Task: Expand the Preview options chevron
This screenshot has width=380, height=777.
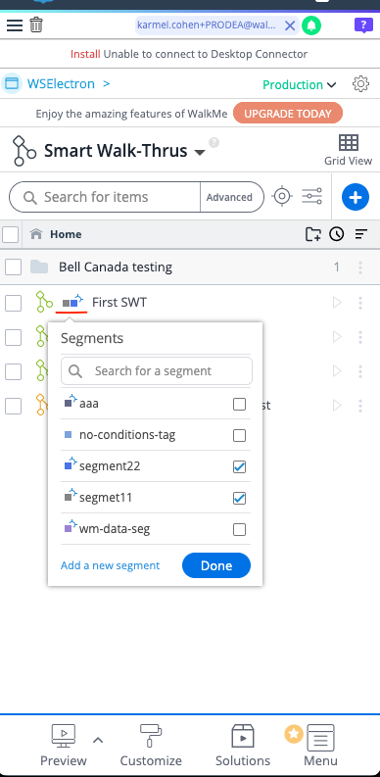Action: point(98,741)
